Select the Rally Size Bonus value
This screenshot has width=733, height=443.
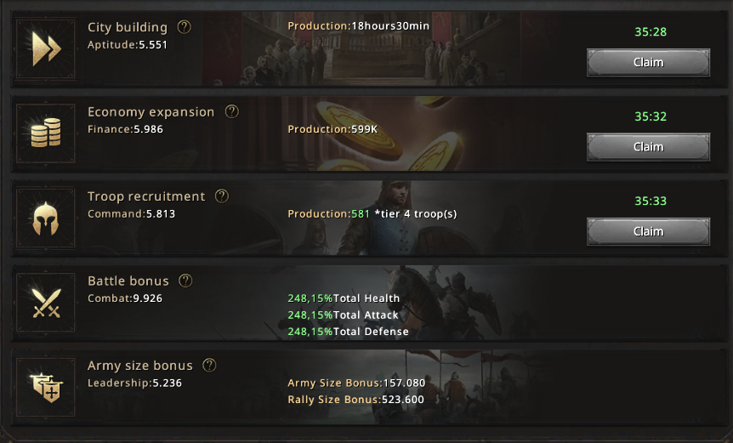403,400
